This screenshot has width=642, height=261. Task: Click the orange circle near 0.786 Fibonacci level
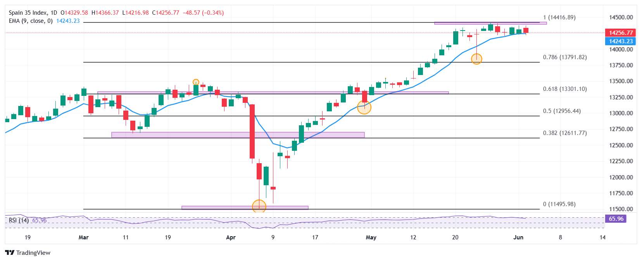tap(476, 59)
